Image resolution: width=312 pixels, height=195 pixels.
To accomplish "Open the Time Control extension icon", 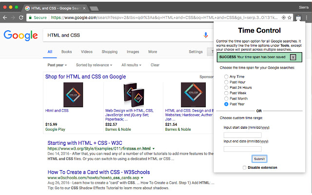I will pyautogui.click(x=298, y=18).
